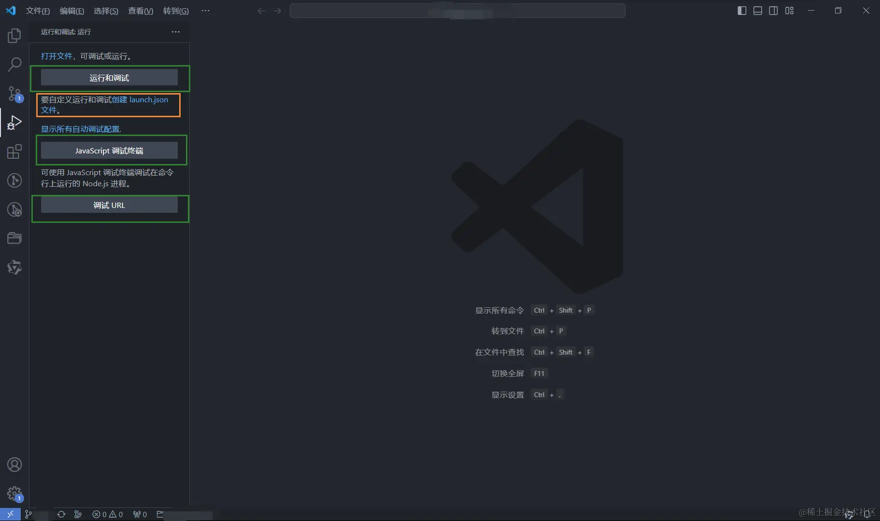The height and width of the screenshot is (521, 880).
Task: Click the Git branch icon in status bar
Action: [28, 514]
